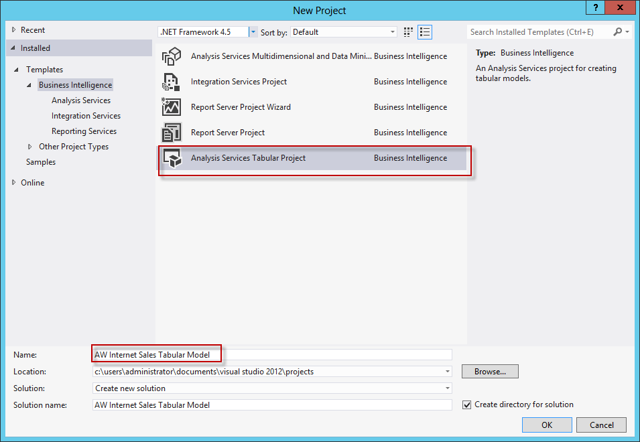Switch to medium icons list view
This screenshot has width=640, height=442.
tap(425, 32)
